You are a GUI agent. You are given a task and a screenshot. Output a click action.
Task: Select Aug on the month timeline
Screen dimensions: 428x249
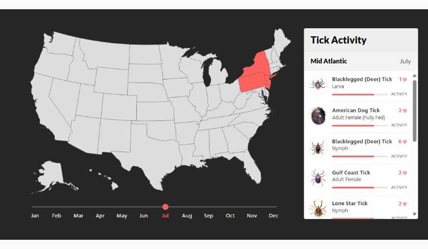coord(187,216)
